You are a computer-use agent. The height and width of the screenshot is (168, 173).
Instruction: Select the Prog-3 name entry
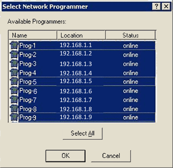pos(28,64)
